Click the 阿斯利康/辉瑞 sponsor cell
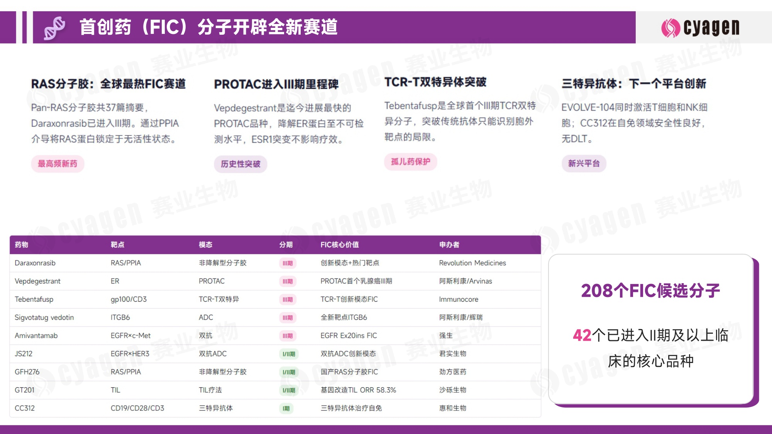The height and width of the screenshot is (434, 772). tap(461, 317)
